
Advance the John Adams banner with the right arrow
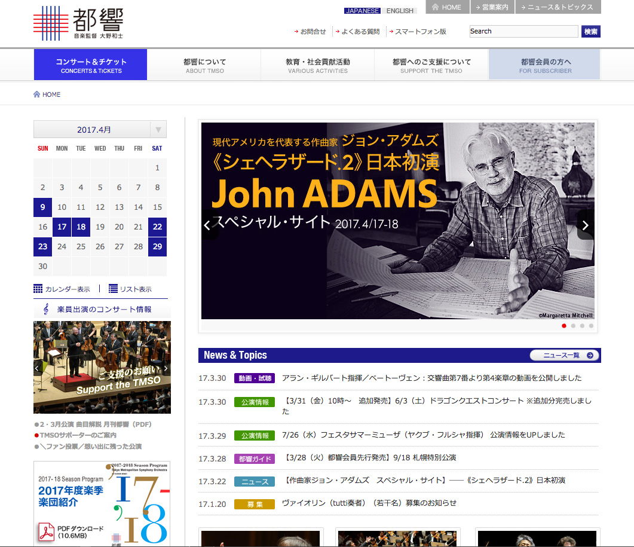[584, 225]
